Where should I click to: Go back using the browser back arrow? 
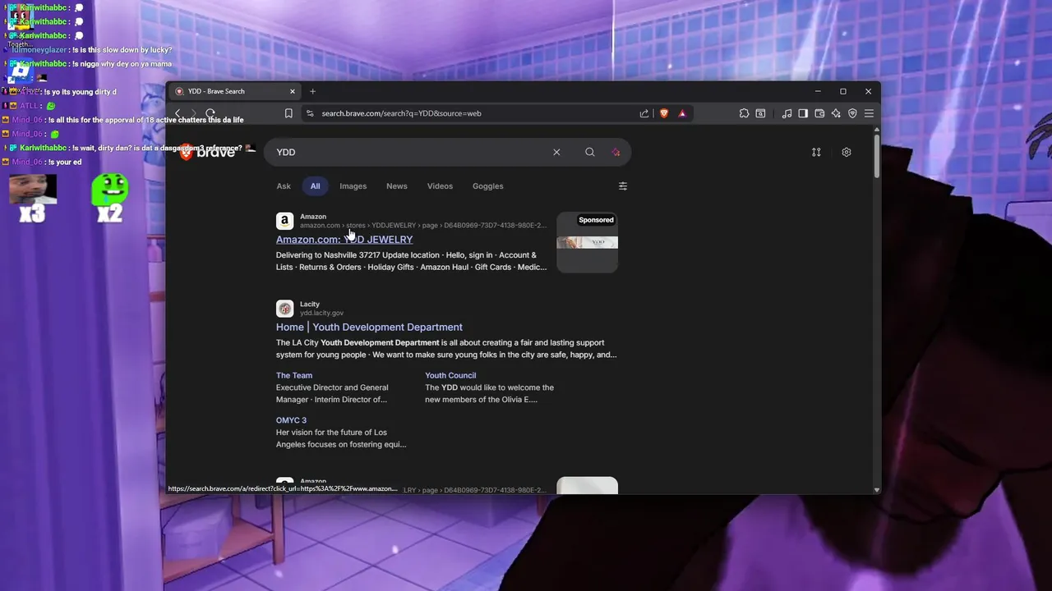178,113
